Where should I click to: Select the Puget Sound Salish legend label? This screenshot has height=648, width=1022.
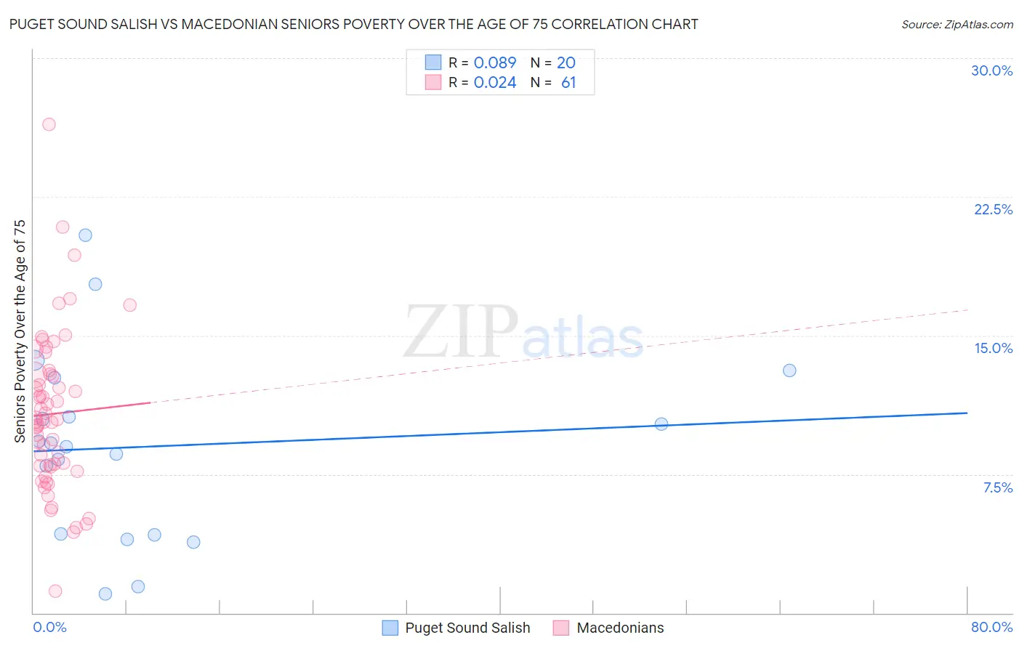(467, 628)
